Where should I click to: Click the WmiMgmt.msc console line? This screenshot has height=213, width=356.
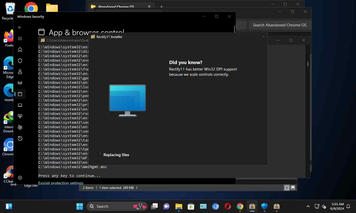click(73, 167)
